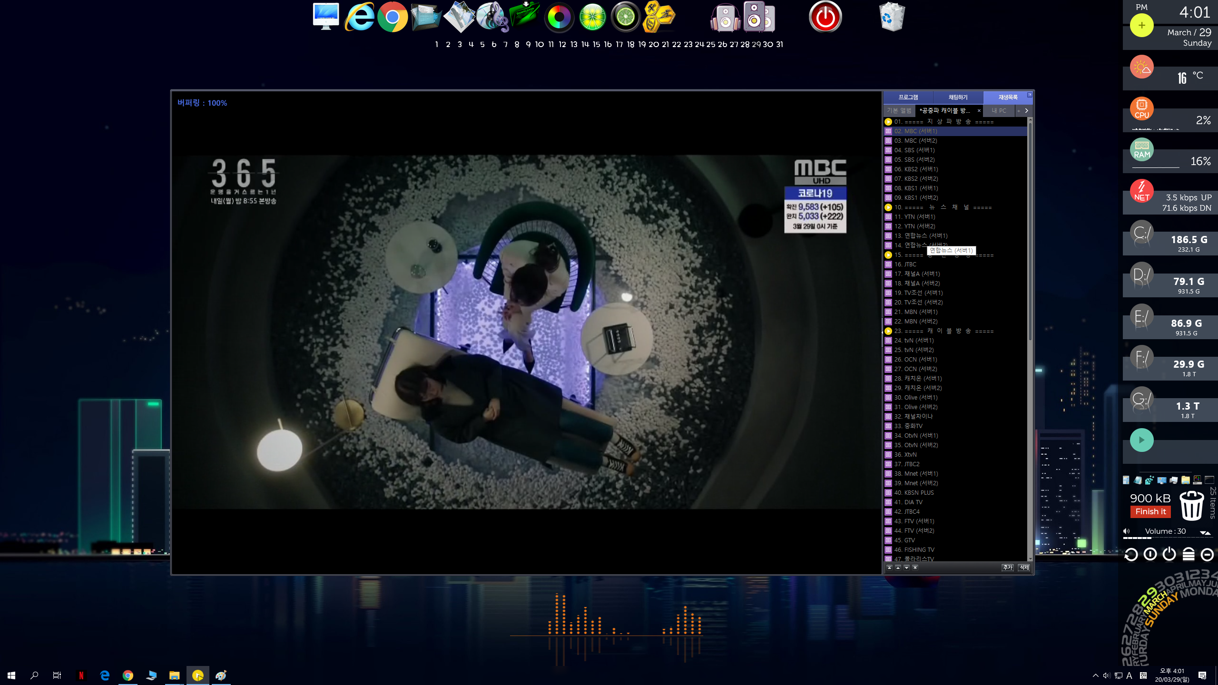Click the log off minus circle icon
This screenshot has height=685, width=1218.
[x=1207, y=555]
